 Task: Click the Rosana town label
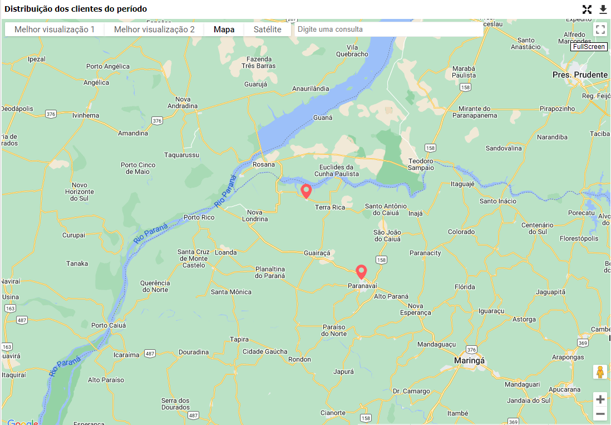click(263, 164)
